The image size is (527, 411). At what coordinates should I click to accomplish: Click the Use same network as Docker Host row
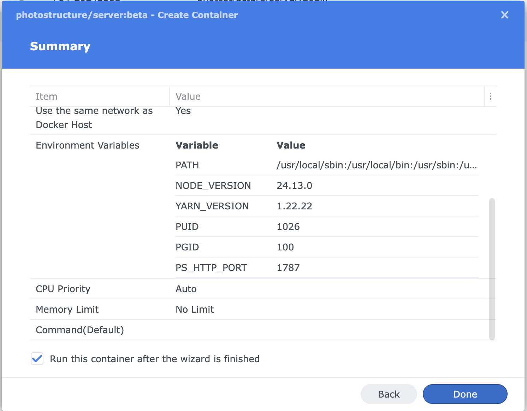click(94, 117)
